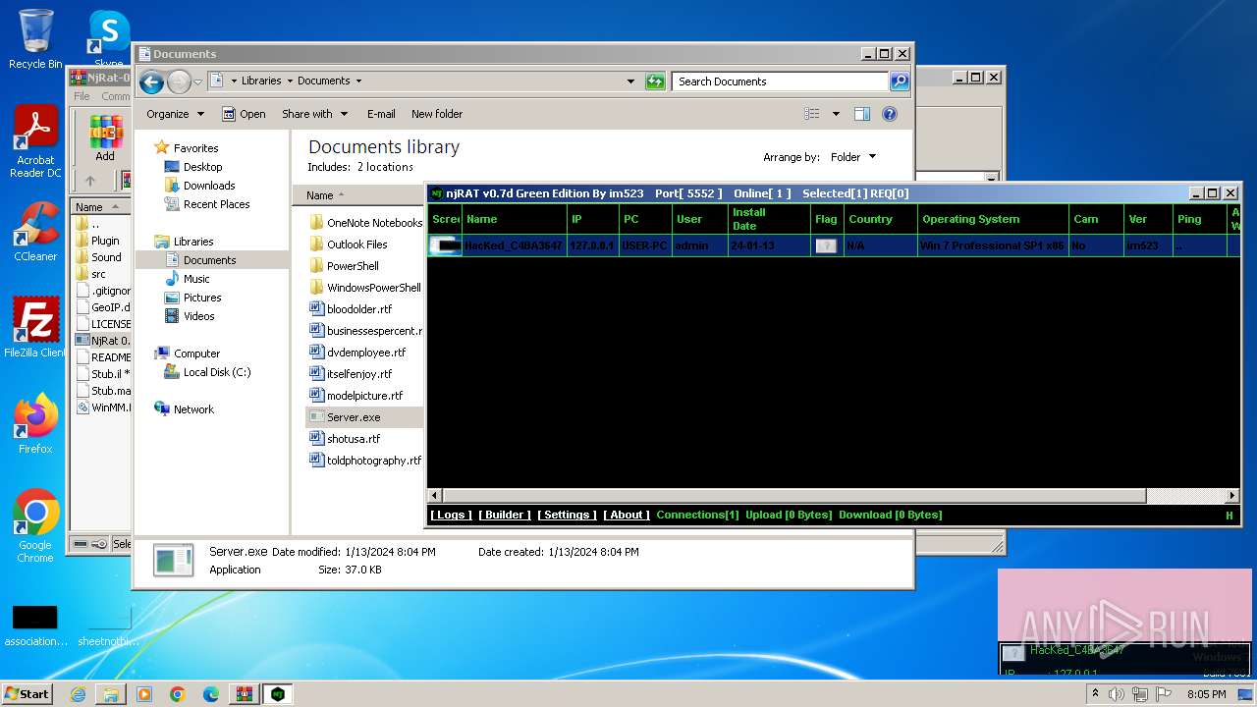Open the view options dropdown arrow
1257x707 pixels.
point(836,114)
